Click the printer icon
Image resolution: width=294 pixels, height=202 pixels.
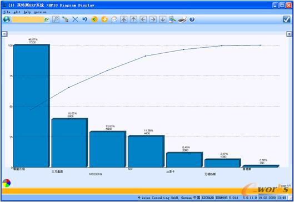[182, 19]
